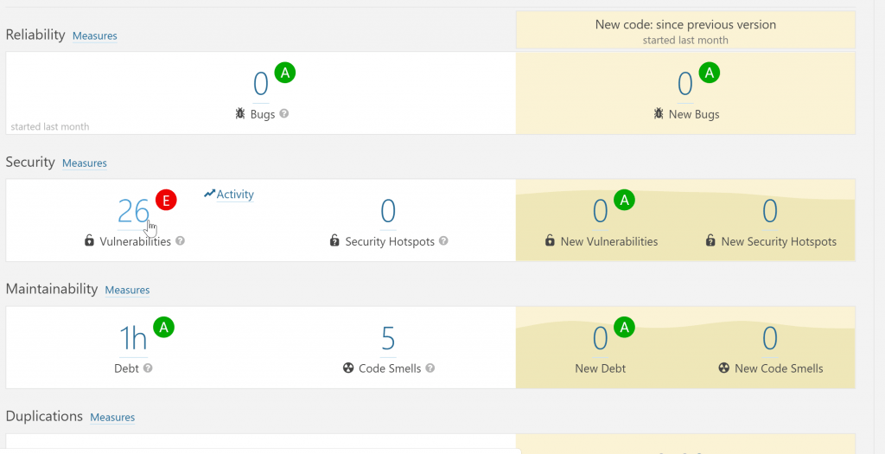885x454 pixels.
Task: Open Security Hotspots count of 0
Action: 388,211
